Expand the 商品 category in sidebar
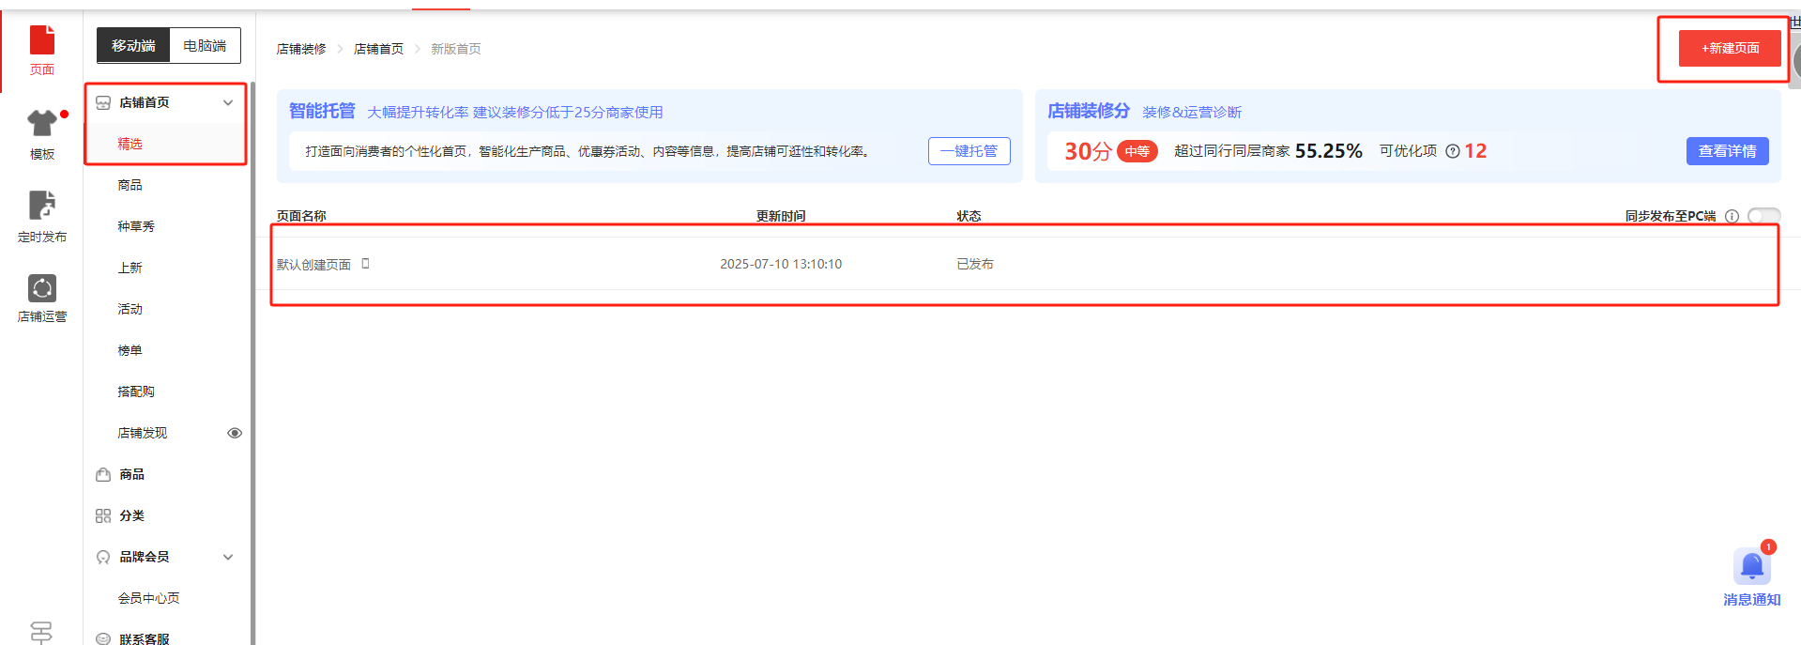Viewport: 1801px width, 645px height. point(131,474)
